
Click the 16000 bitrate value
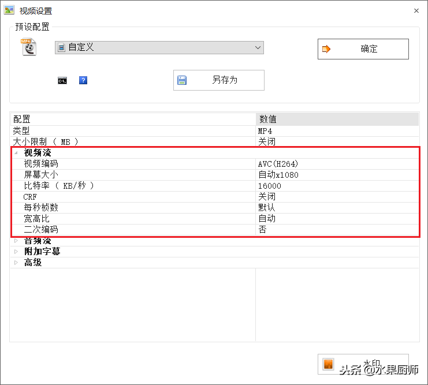point(269,186)
